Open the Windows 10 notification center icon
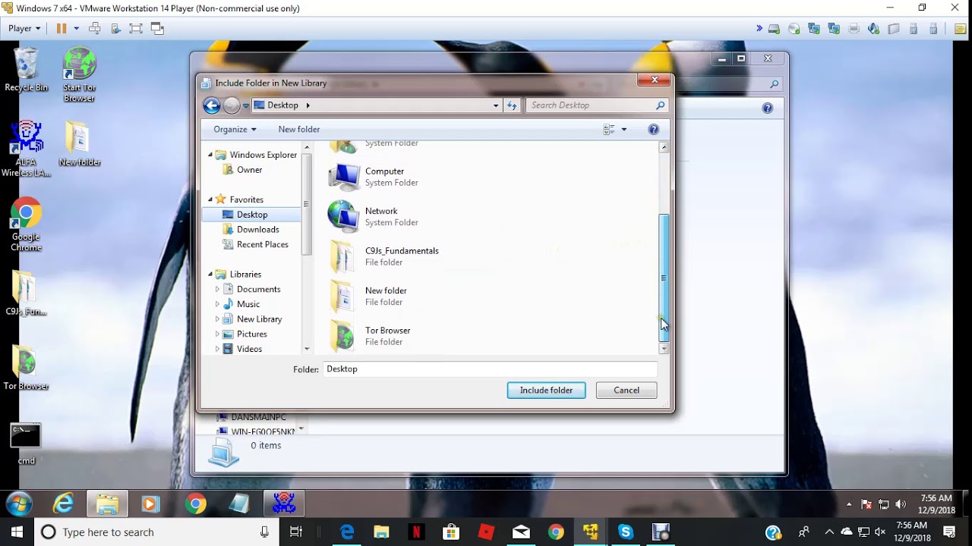The height and width of the screenshot is (546, 972). point(949,532)
